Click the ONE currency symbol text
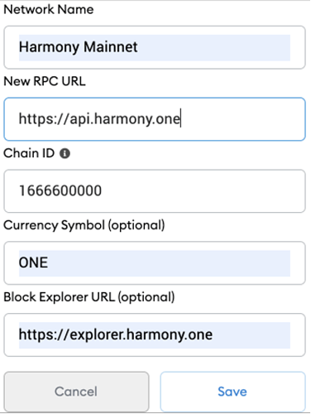This screenshot has height=414, width=311. coord(33,262)
